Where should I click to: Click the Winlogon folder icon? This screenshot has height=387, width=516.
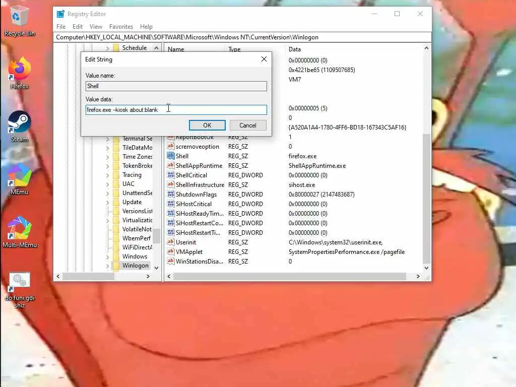coord(116,266)
